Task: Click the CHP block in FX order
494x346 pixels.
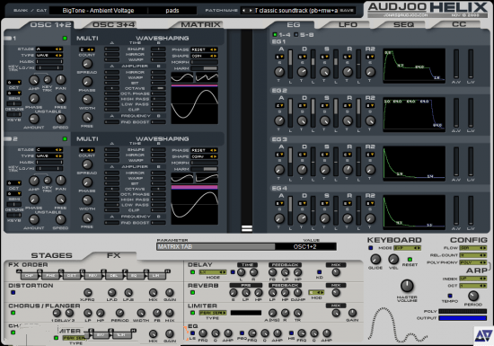Action: click(29, 275)
